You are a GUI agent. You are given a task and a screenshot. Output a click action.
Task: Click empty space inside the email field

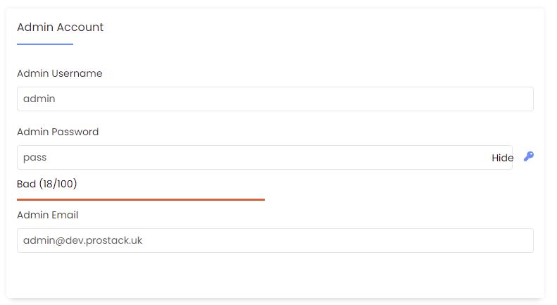click(337, 241)
